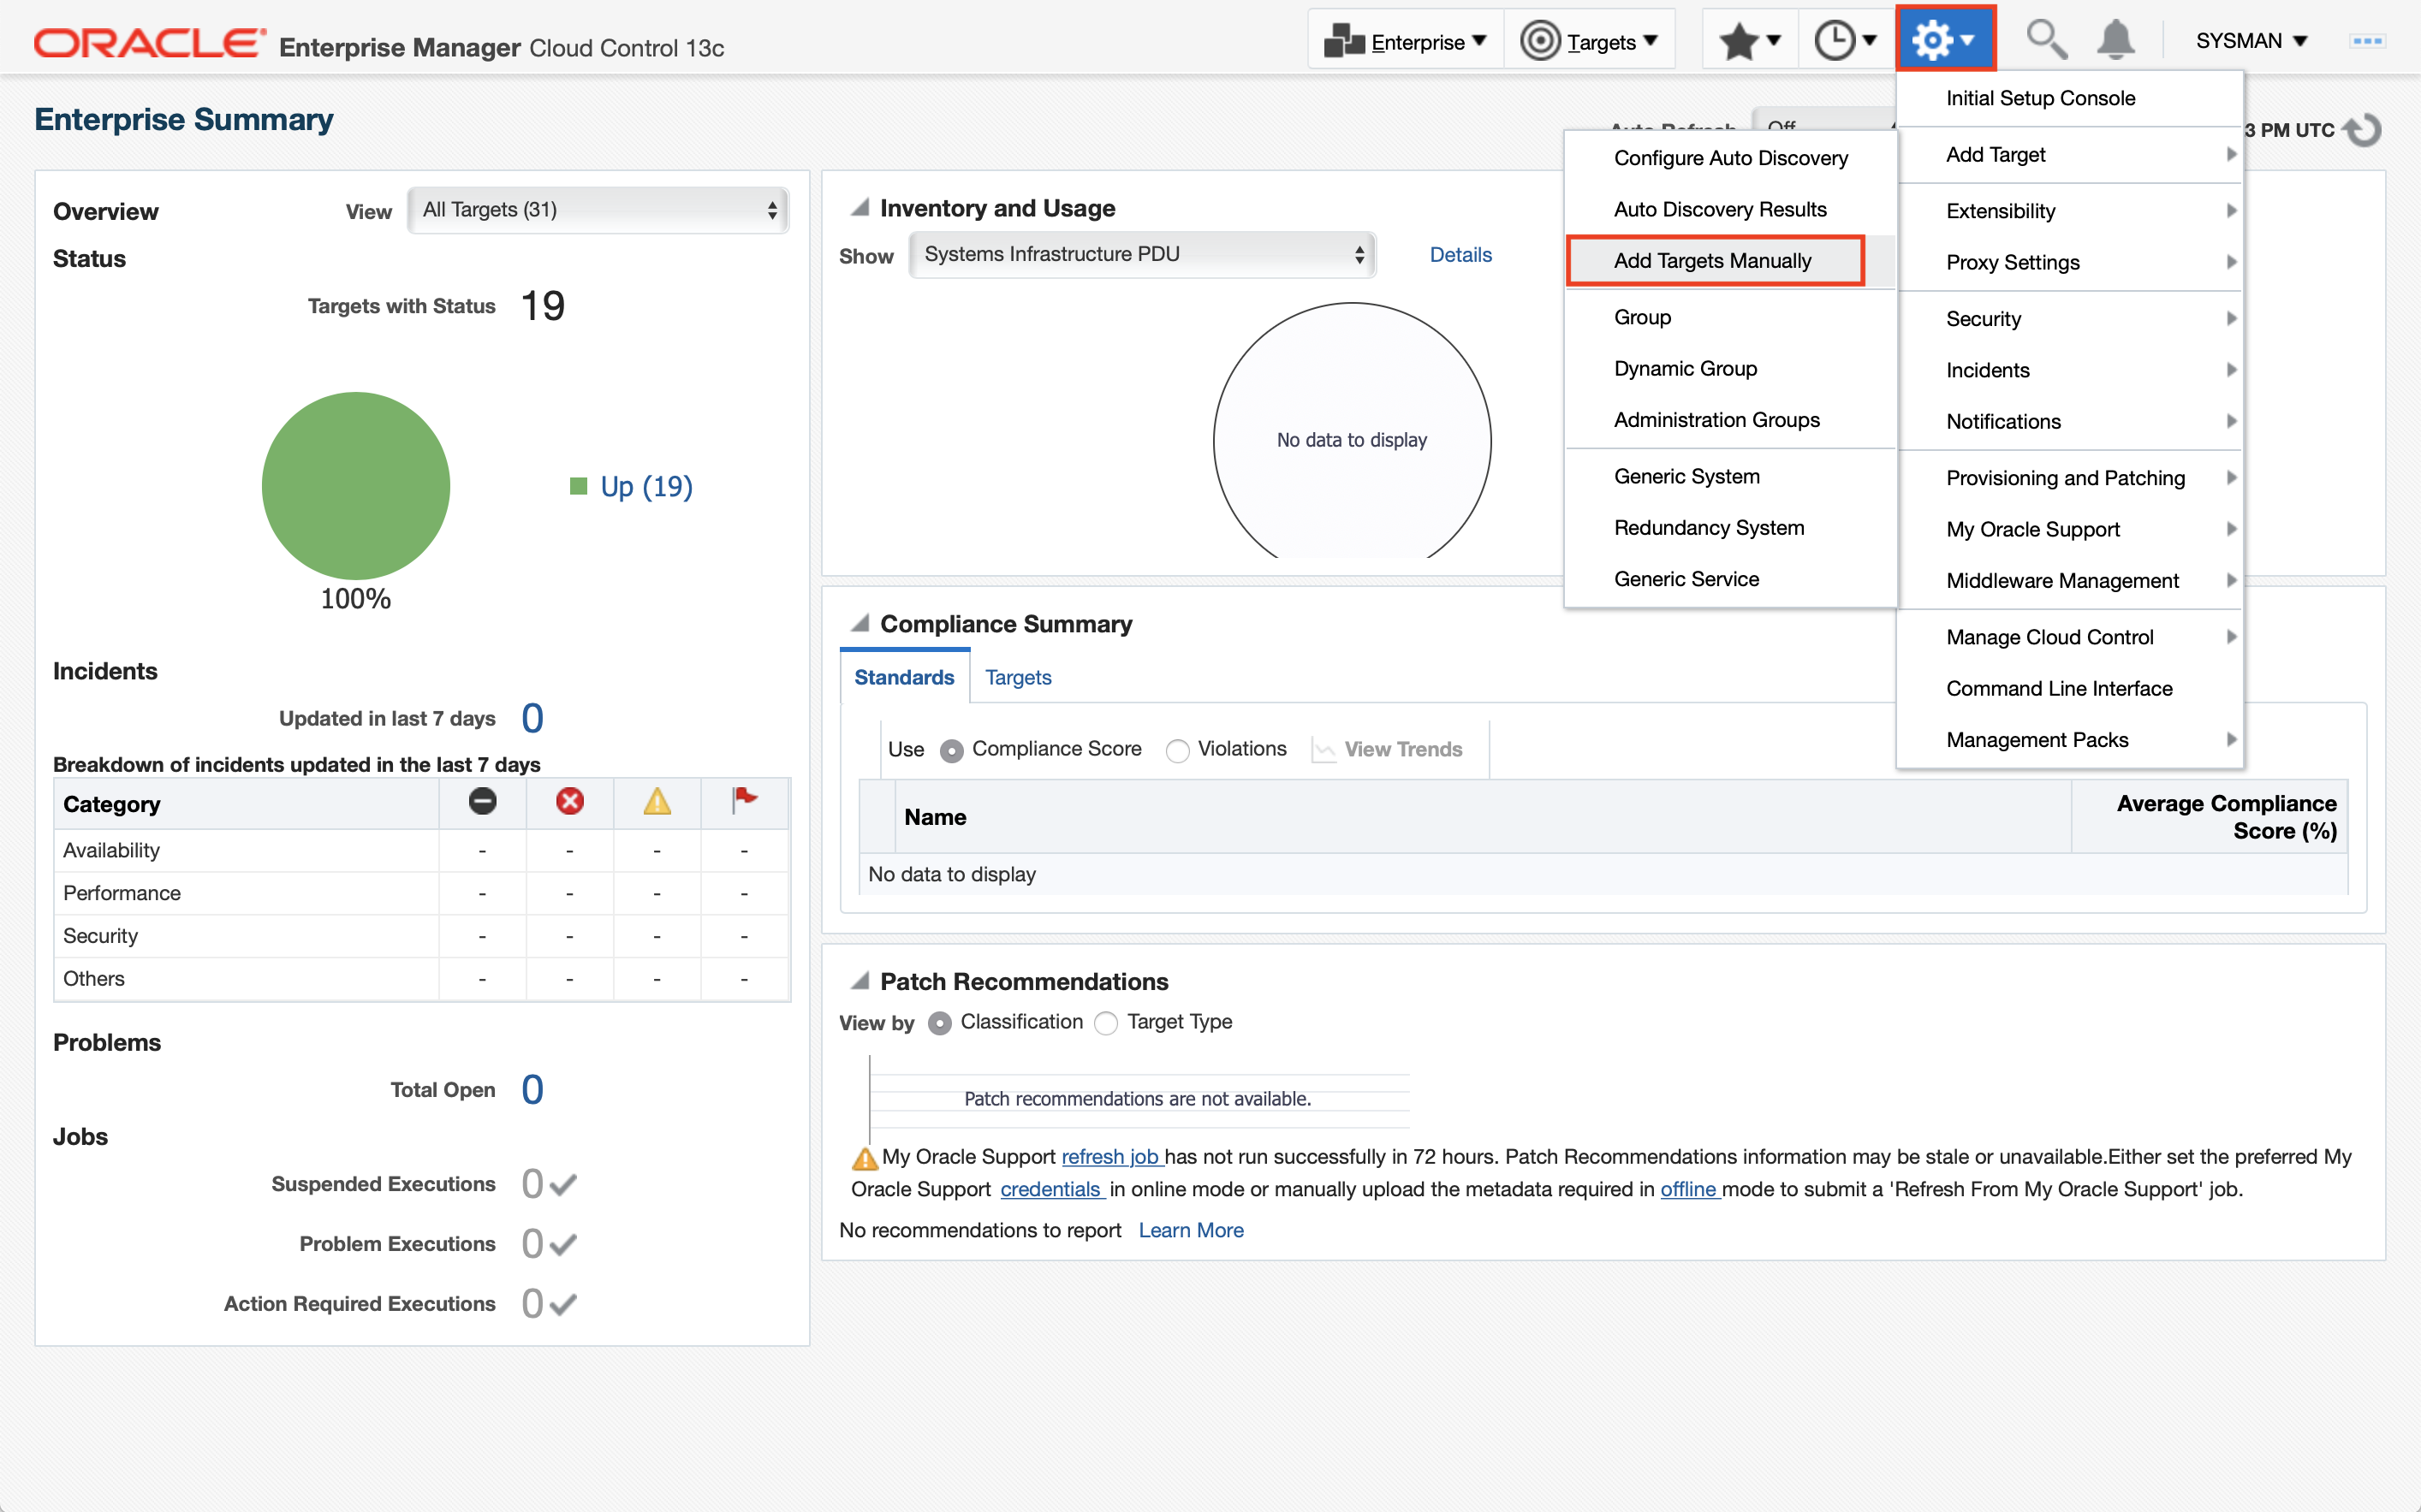Screen dimensions: 2421x1512
Task: Select the Classification radio button
Action: coord(939,1023)
